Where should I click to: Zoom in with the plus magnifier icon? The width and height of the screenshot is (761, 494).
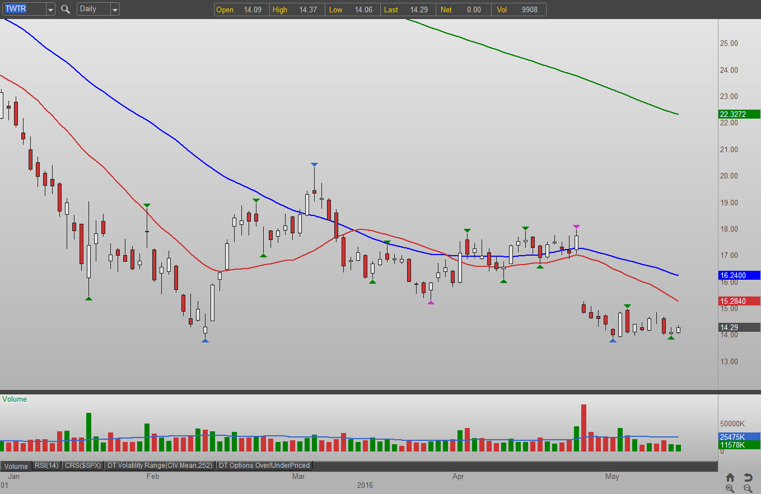pyautogui.click(x=730, y=488)
